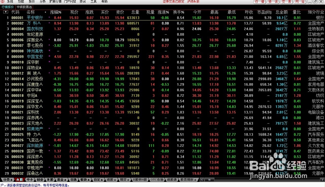Click the 资讯 button at top right

pyautogui.click(x=273, y=2)
